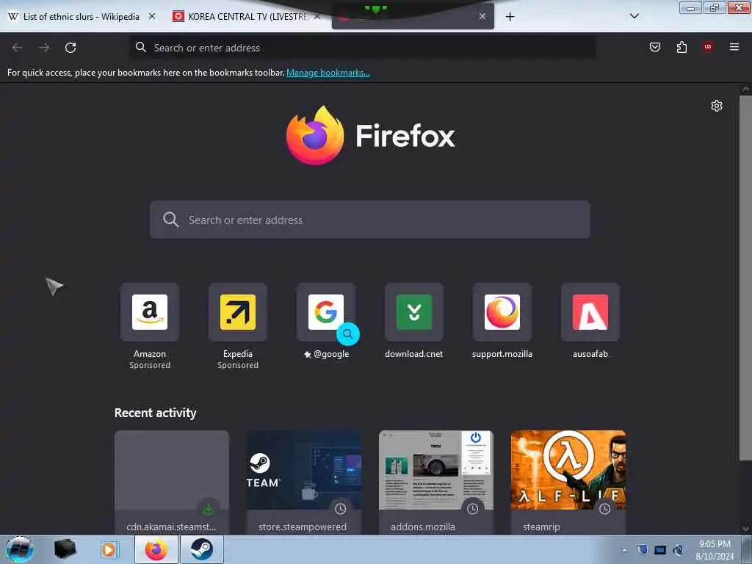
Task: Click the page vertical scrollbar thumb
Action: (745, 278)
